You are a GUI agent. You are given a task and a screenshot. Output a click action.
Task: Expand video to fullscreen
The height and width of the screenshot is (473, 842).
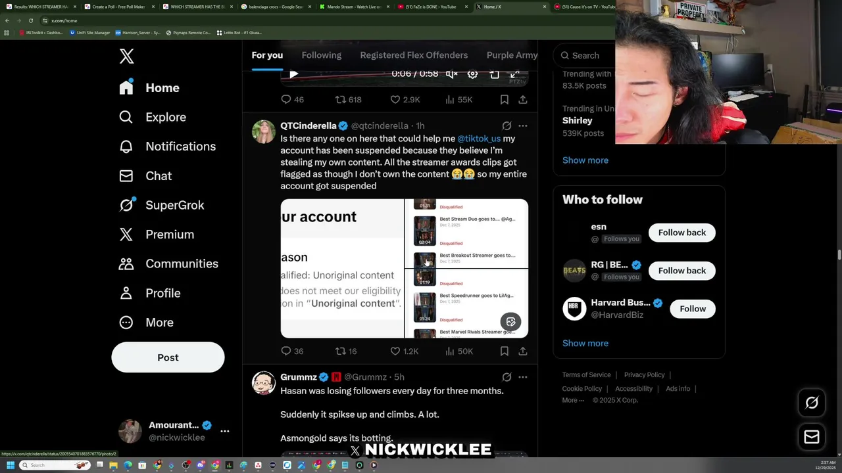click(x=515, y=74)
